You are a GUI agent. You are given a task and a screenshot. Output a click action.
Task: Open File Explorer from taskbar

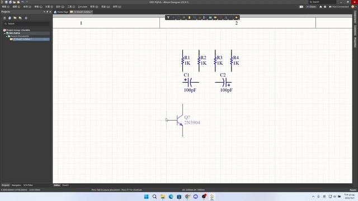click(x=163, y=197)
